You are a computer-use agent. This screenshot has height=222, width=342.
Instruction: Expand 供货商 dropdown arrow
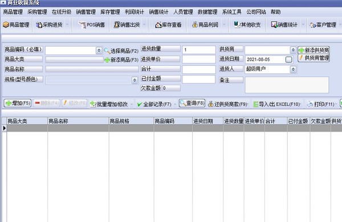[293, 50]
